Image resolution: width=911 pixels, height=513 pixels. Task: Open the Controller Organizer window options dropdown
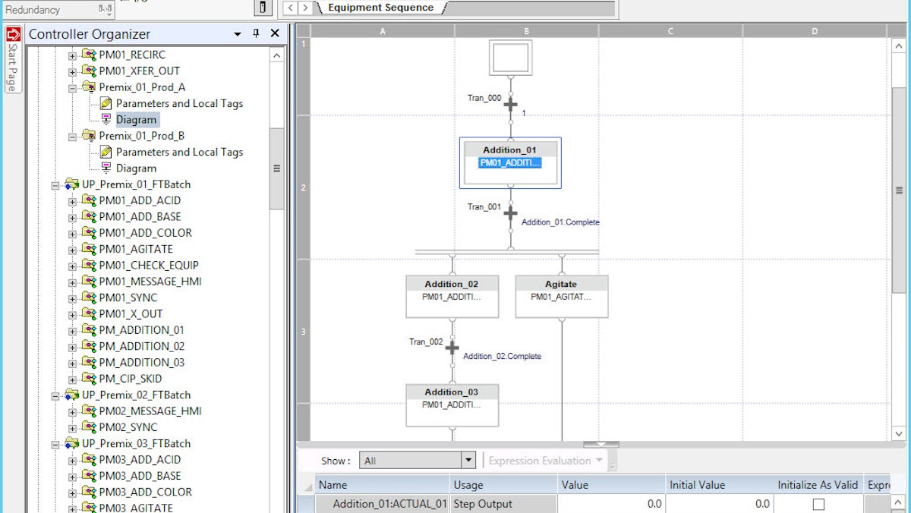[237, 33]
